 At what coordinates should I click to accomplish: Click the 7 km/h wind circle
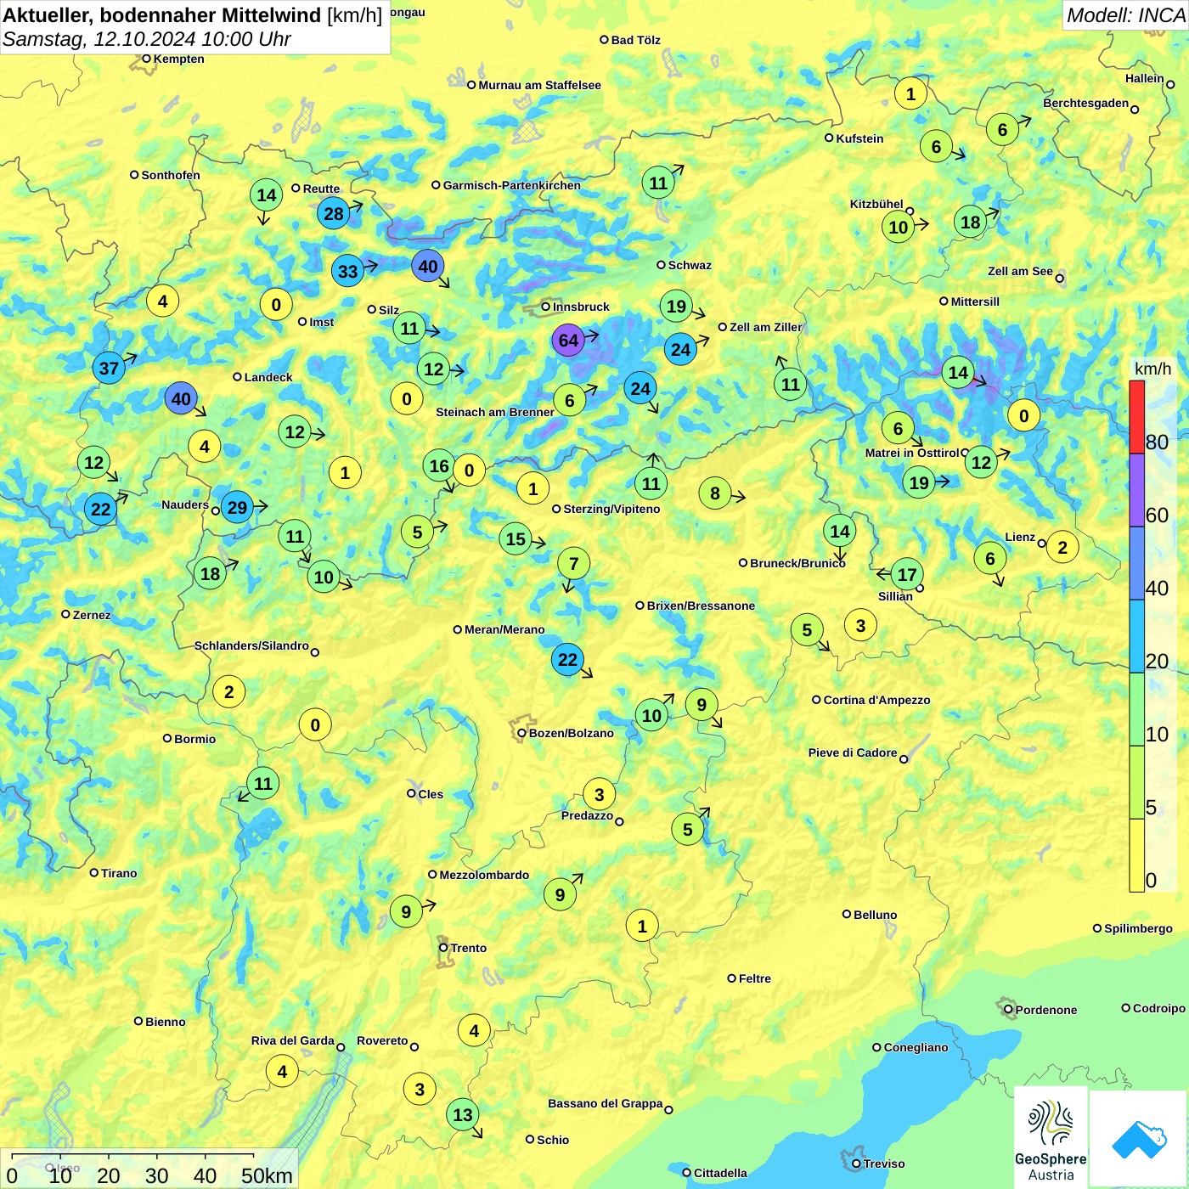click(573, 563)
